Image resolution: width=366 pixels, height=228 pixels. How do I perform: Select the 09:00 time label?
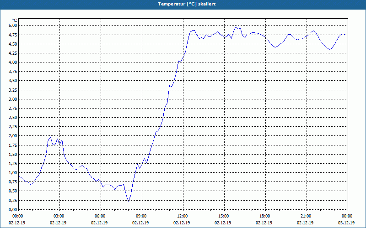point(142,216)
